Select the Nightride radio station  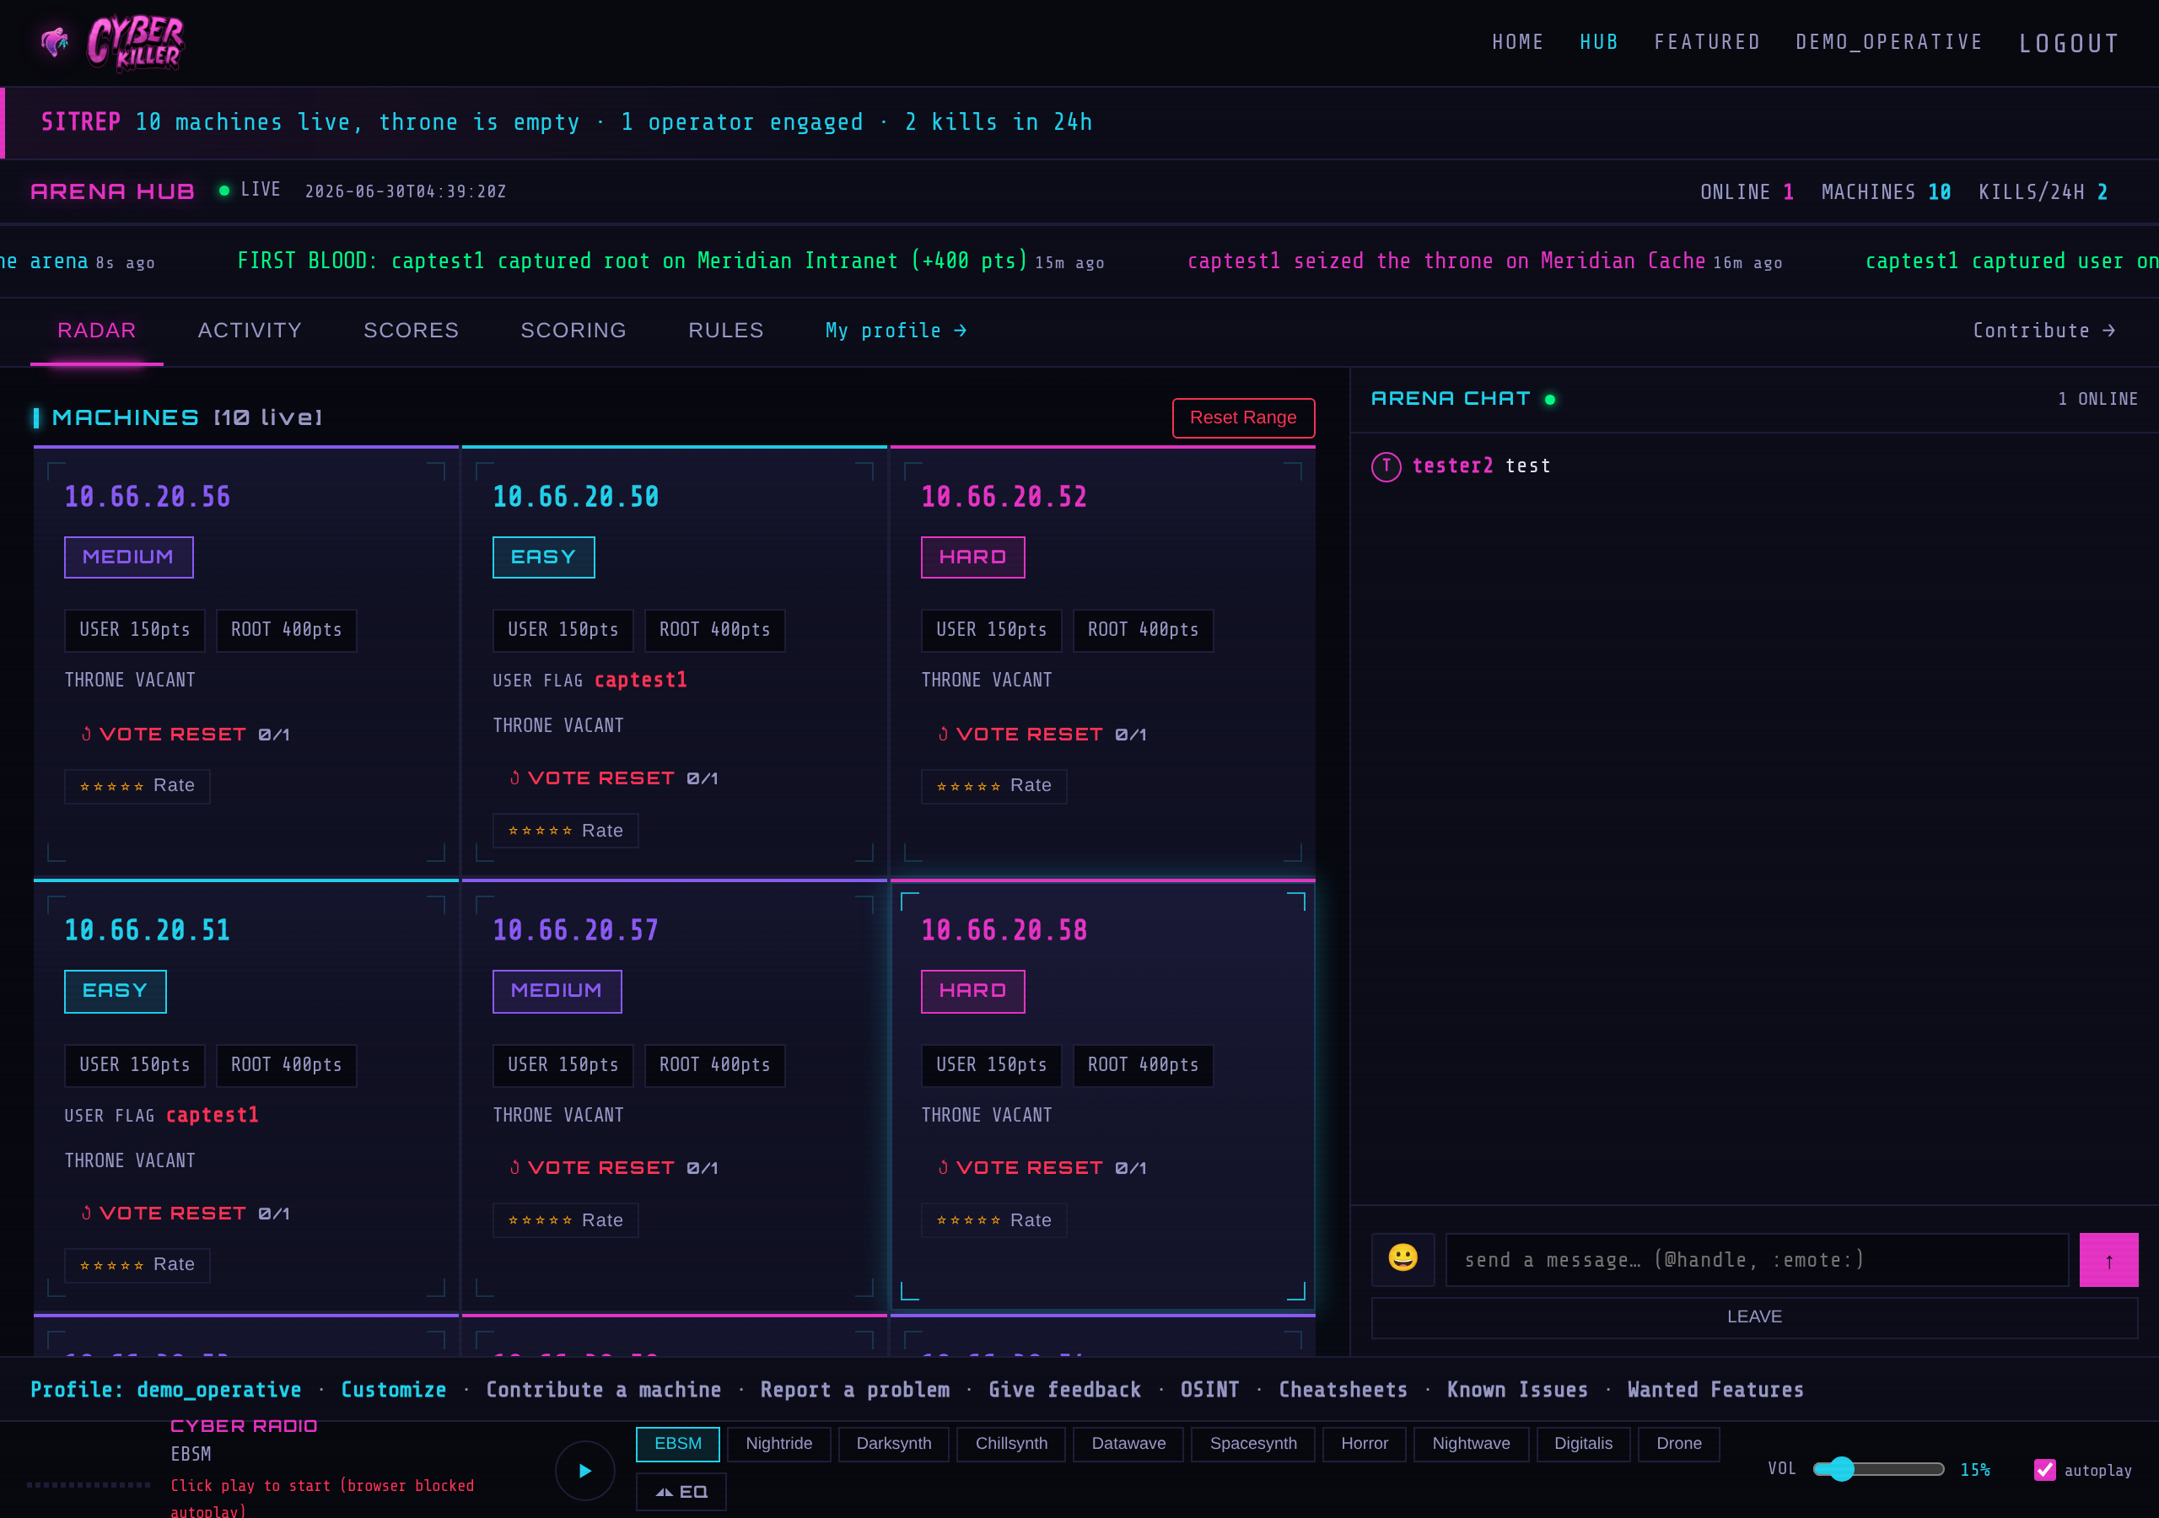click(x=778, y=1444)
